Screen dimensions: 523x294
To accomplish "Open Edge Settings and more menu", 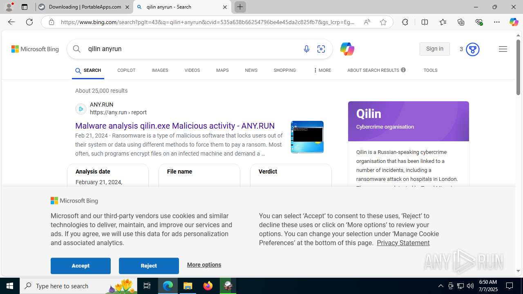I will click(x=497, y=22).
